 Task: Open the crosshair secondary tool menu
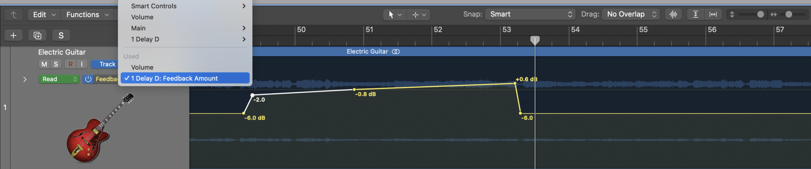pyautogui.click(x=419, y=15)
